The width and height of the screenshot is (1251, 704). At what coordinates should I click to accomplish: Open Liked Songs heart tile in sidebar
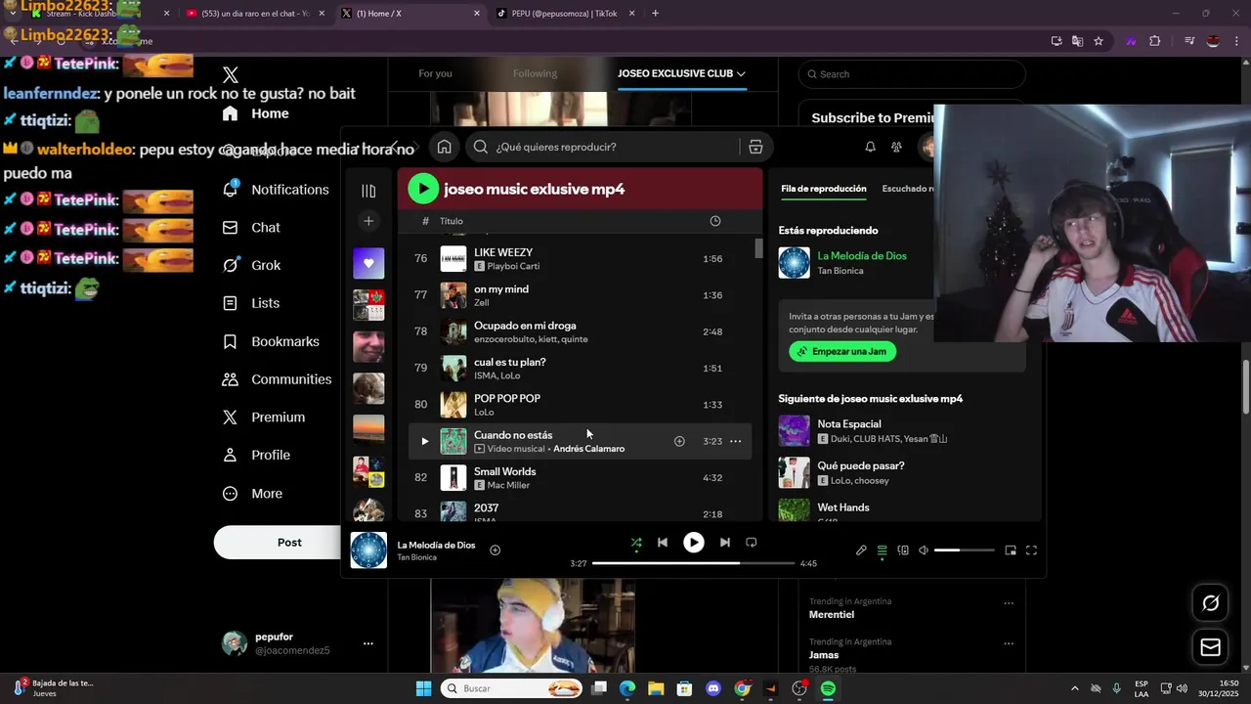[x=368, y=263]
